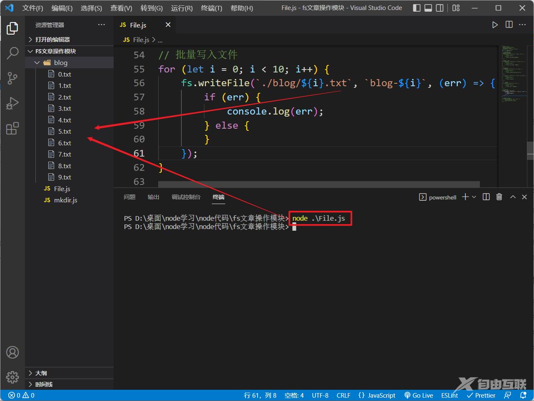Open the 编辑(E) menu
This screenshot has width=534, height=401.
[x=62, y=8]
